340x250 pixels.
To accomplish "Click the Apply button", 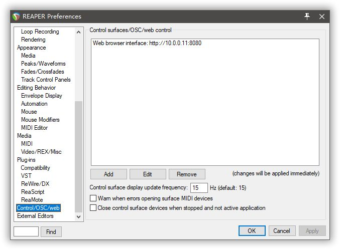I will pyautogui.click(x=312, y=231).
